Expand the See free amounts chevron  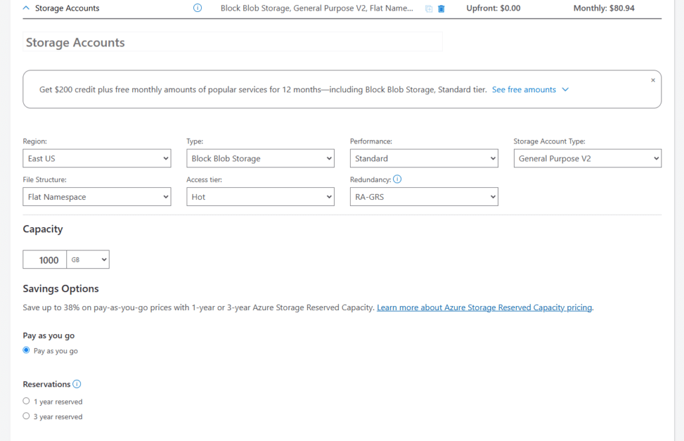(x=565, y=89)
